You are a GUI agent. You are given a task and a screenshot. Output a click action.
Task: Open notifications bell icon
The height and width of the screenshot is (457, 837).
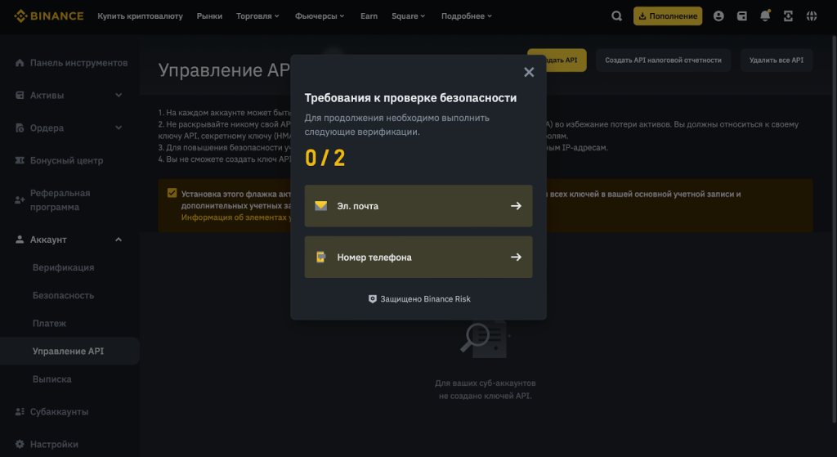click(x=765, y=16)
